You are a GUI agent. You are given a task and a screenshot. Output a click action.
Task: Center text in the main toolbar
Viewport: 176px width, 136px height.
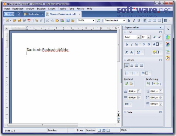click(x=150, y=20)
